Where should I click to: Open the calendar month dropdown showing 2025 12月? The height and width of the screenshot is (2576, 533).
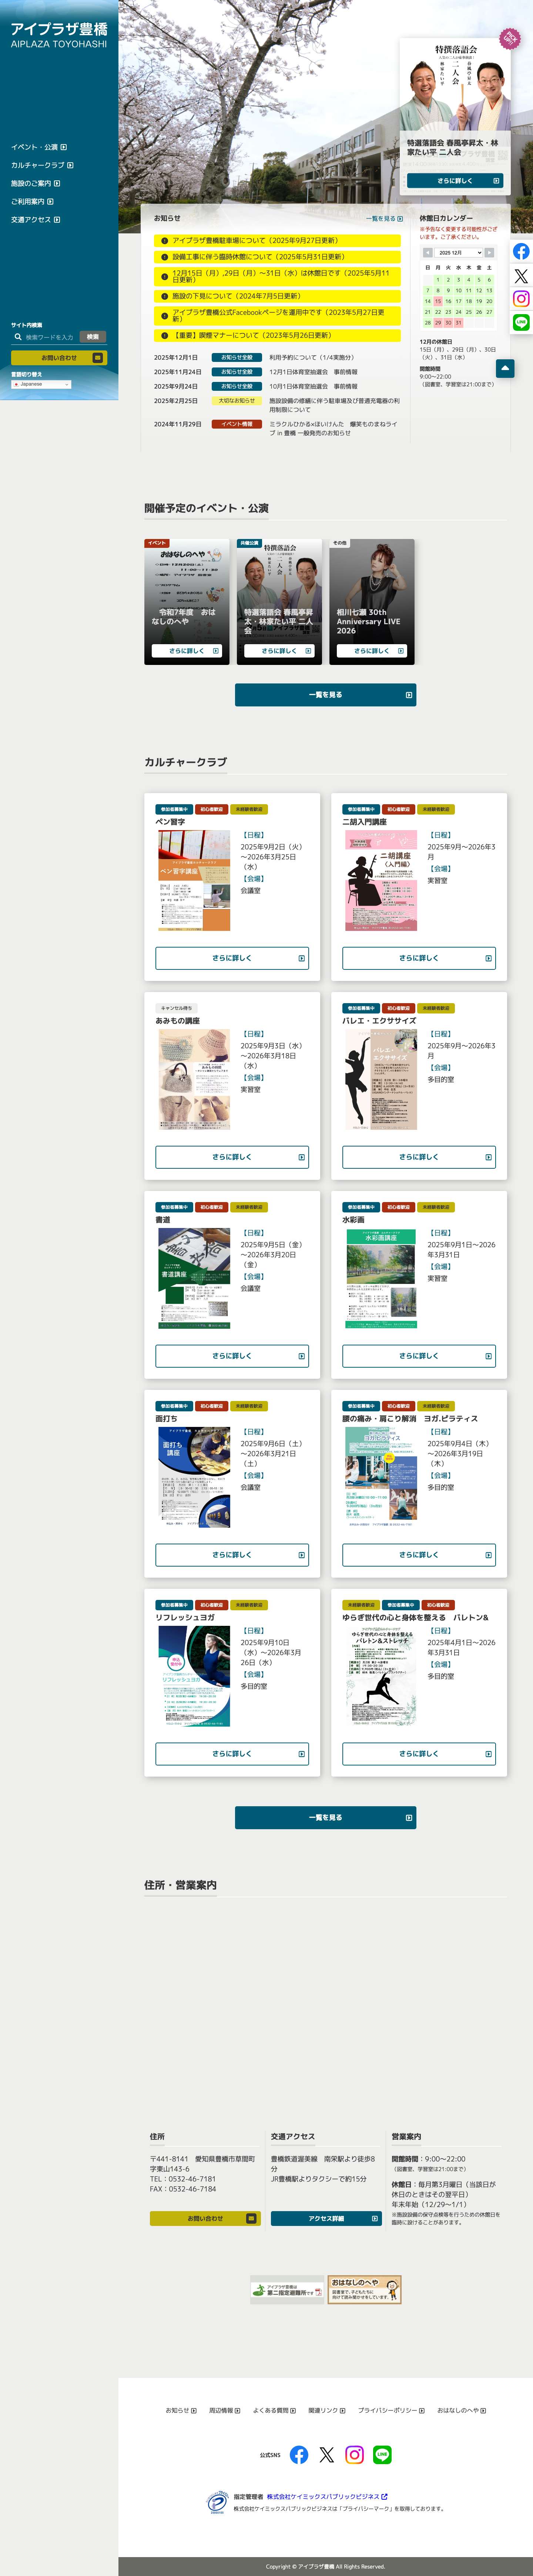click(459, 253)
